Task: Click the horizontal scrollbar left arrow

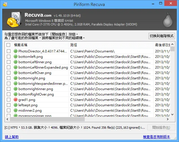Action: coord(7,119)
